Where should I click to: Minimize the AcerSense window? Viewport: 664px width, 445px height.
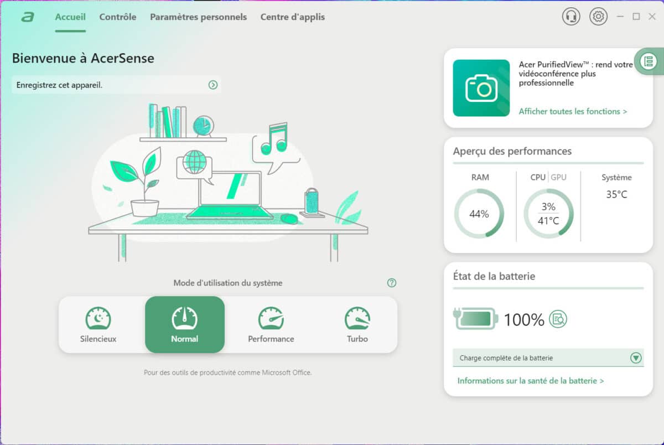620,17
